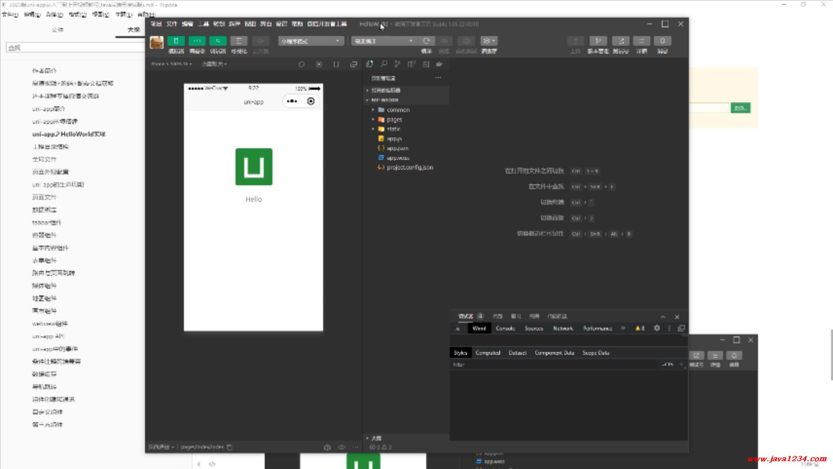The width and height of the screenshot is (833, 469).
Task: Click the user avatar in DevTools toolbar
Action: (157, 42)
